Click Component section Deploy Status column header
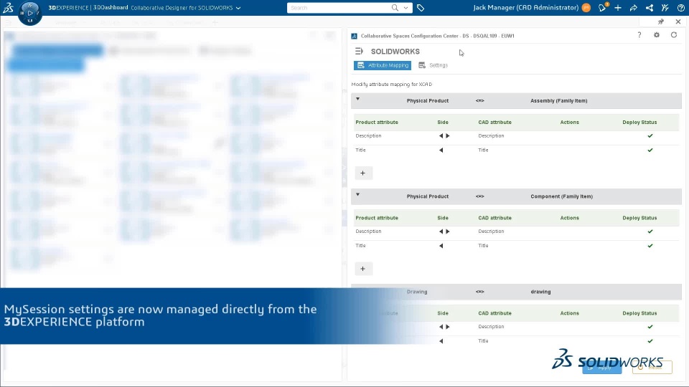The image size is (689, 387). (639, 218)
